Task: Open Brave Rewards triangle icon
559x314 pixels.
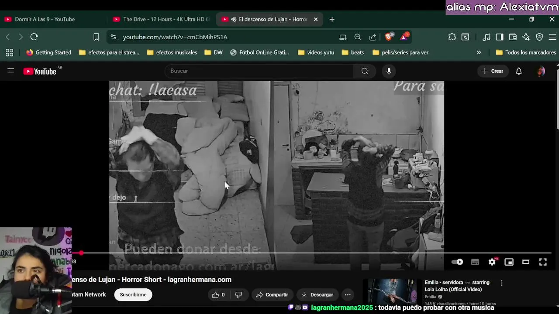Action: [x=404, y=37]
